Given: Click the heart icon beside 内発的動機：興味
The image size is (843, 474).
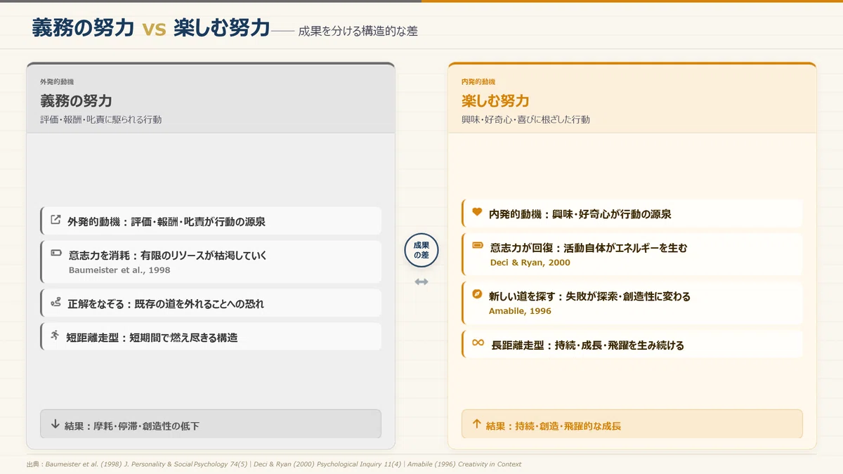Looking at the screenshot, I should click(x=477, y=212).
